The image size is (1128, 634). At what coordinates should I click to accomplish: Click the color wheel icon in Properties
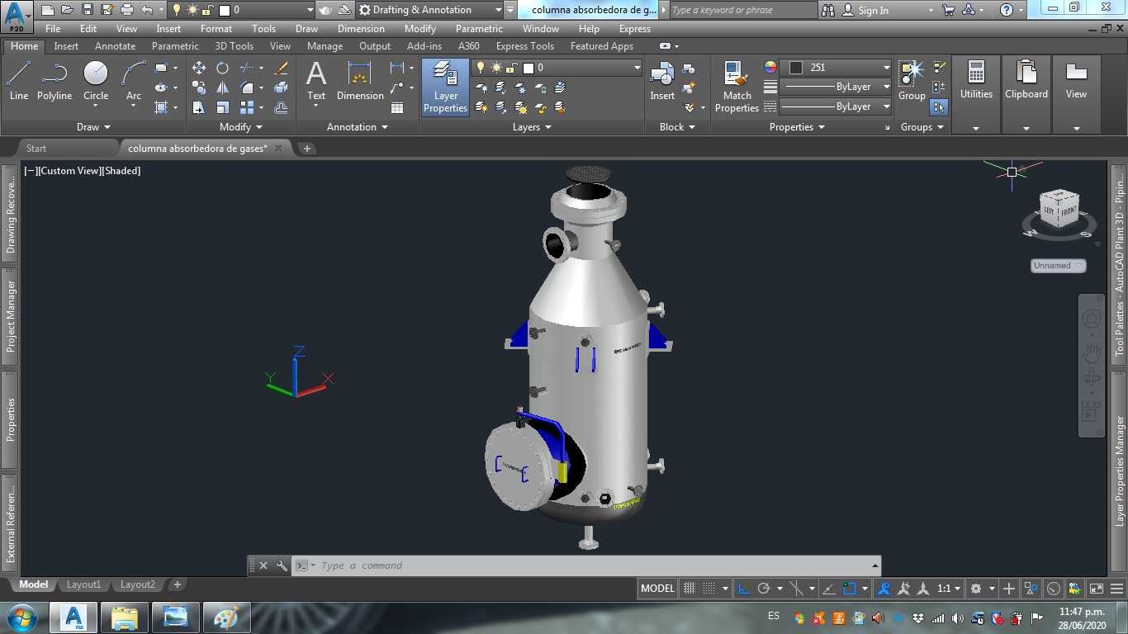pos(770,68)
